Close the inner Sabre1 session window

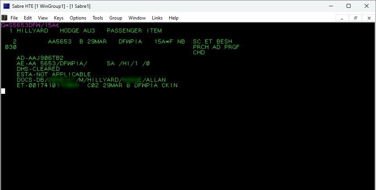[369, 18]
